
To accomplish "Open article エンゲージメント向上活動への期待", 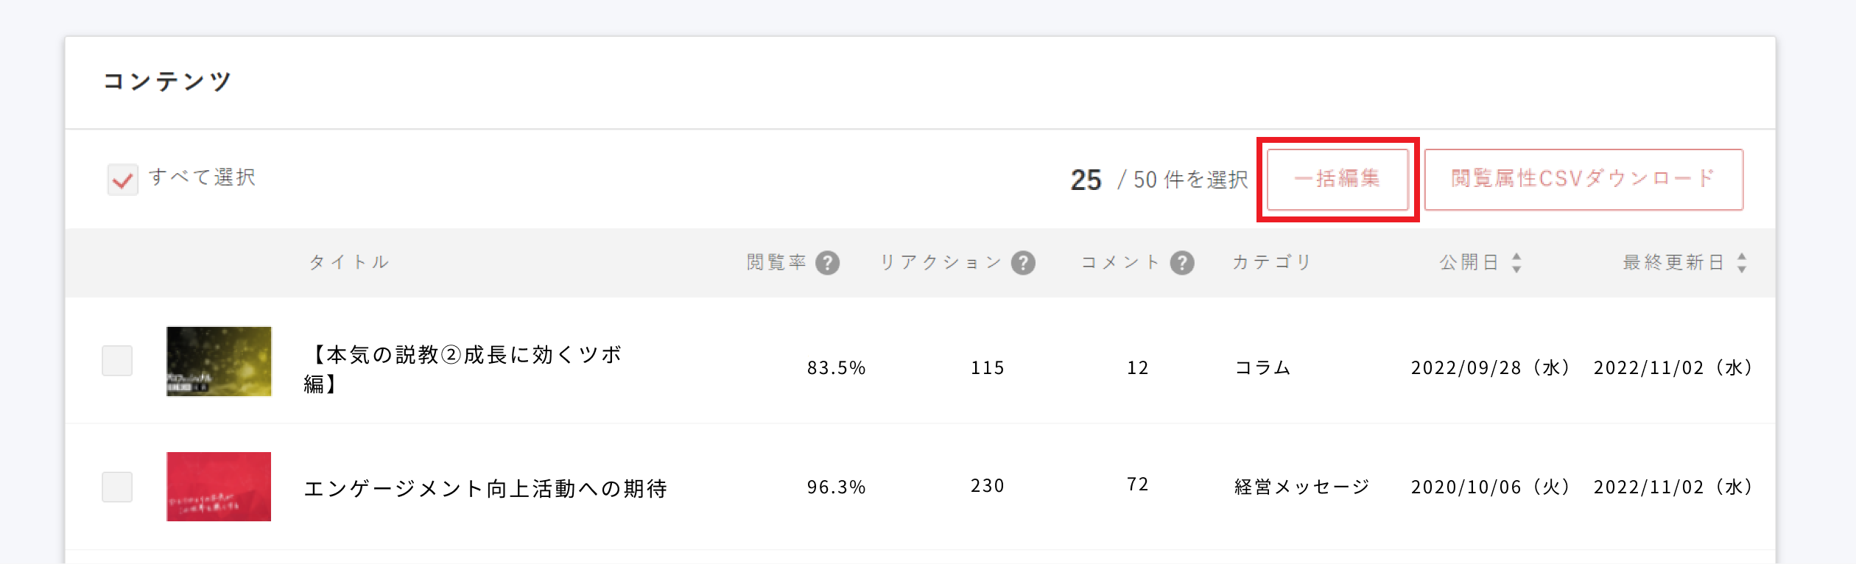I will pyautogui.click(x=485, y=488).
